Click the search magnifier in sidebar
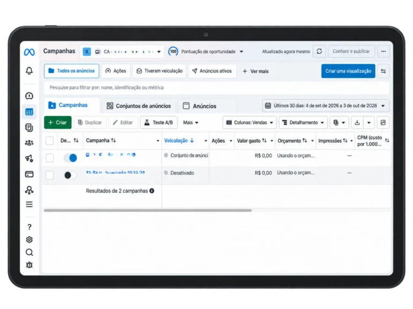The height and width of the screenshot is (309, 413). pos(29,253)
